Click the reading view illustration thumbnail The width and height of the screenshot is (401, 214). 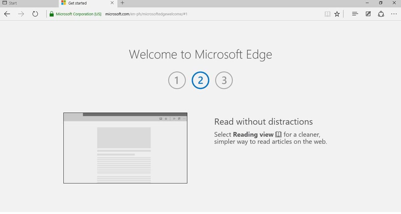(x=125, y=148)
